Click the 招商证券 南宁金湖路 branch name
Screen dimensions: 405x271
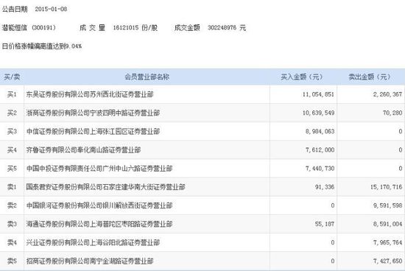click(90, 261)
